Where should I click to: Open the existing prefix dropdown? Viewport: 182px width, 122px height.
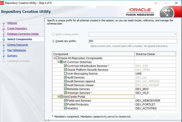pyautogui.click(x=175, y=34)
